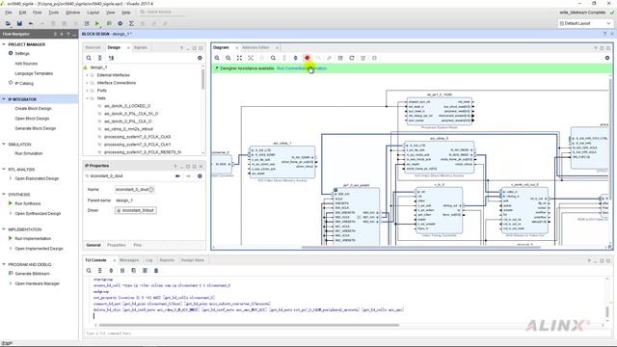Switch to the Address Editor tab
This screenshot has width=617, height=347.
click(255, 47)
